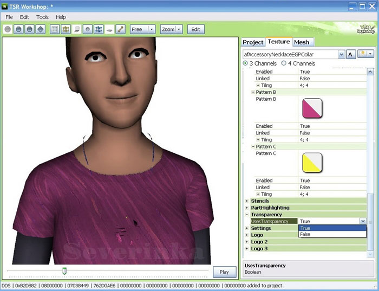379x291 pixels.
Task: Click the Edit button in toolbar
Action: coord(195,29)
